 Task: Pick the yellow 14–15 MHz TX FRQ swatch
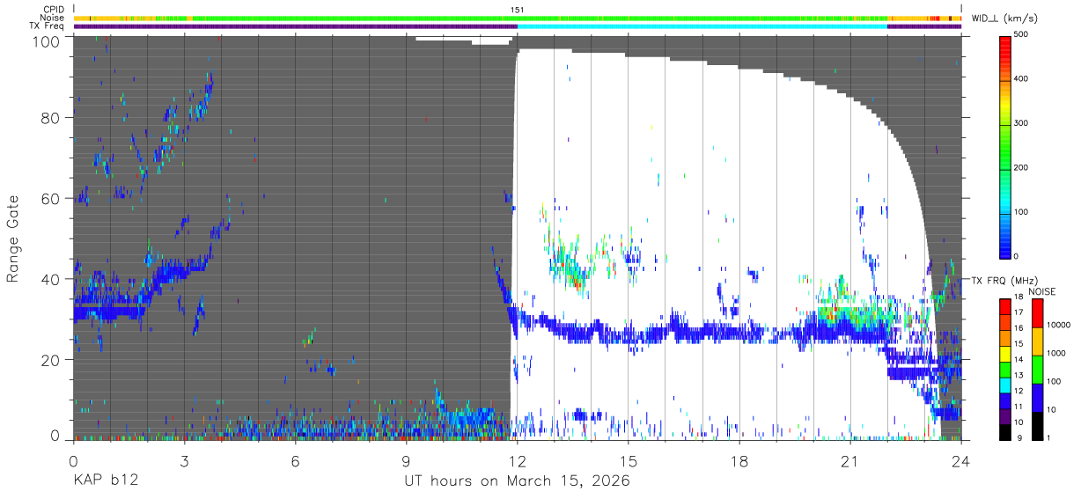tap(1005, 353)
